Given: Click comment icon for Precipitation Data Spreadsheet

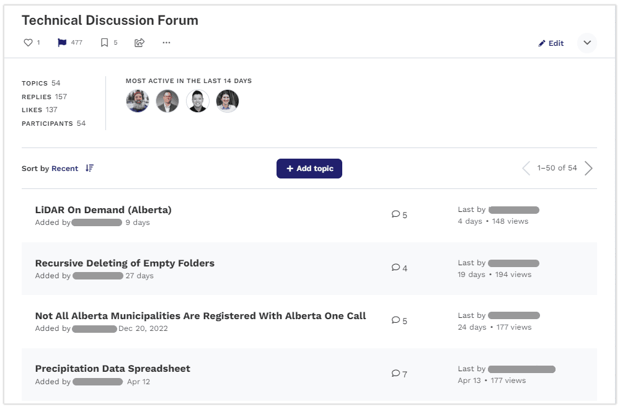Looking at the screenshot, I should (396, 374).
